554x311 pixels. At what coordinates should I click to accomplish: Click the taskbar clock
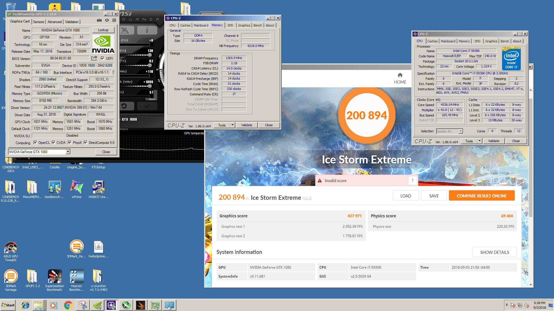(x=539, y=305)
